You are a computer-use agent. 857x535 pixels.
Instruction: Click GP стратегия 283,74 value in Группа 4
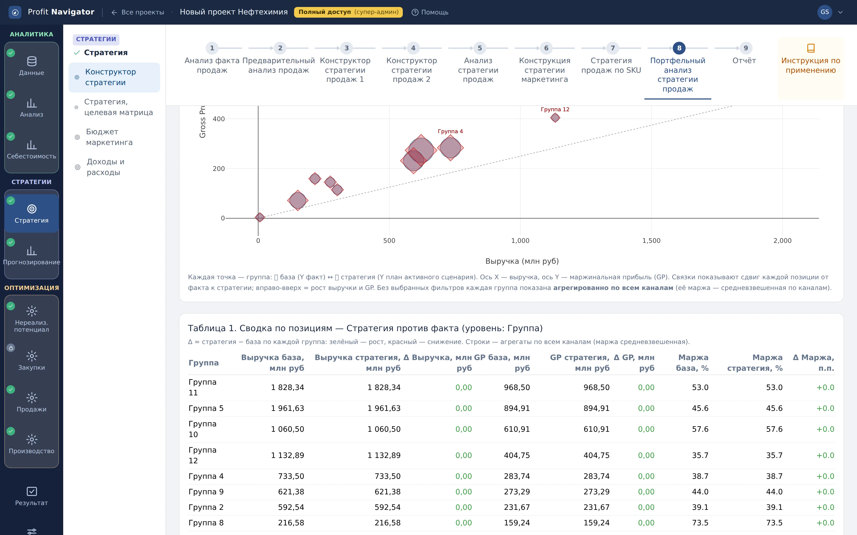(596, 476)
